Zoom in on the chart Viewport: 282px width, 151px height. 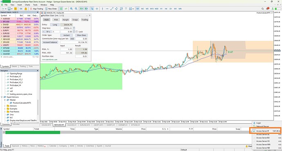click(x=72, y=9)
